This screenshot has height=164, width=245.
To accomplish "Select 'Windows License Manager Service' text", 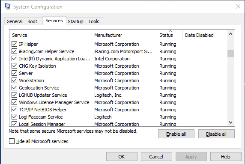I will click(54, 102).
